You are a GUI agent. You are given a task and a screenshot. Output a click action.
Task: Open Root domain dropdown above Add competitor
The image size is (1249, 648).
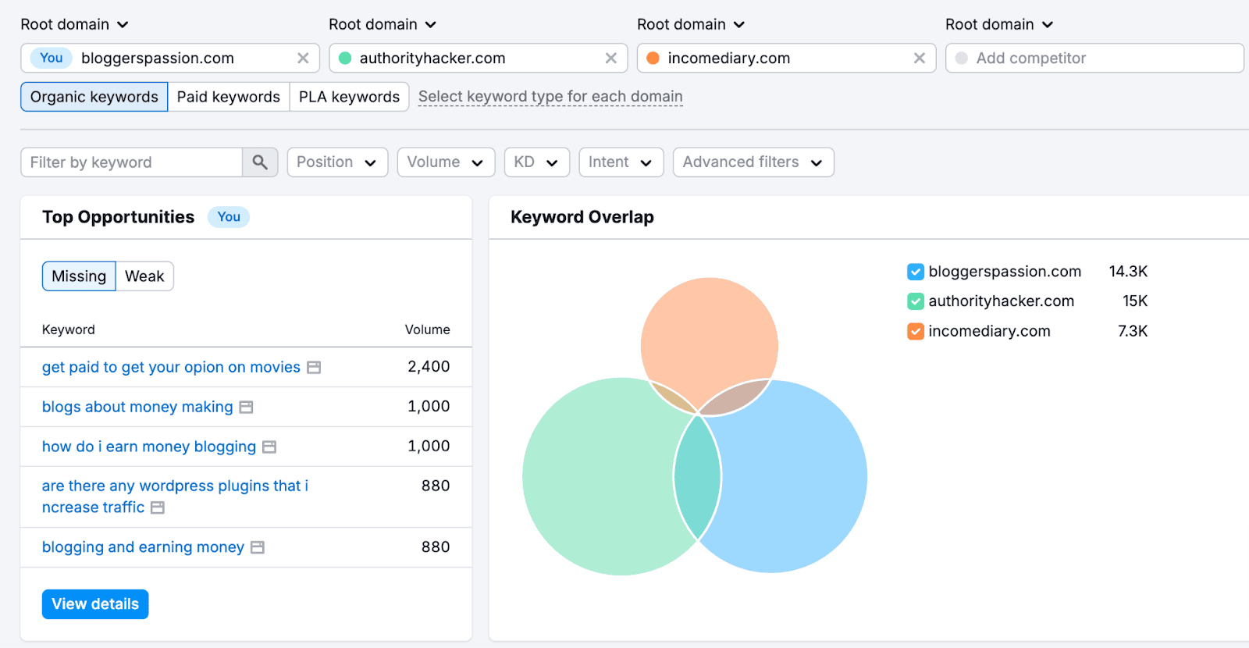999,24
